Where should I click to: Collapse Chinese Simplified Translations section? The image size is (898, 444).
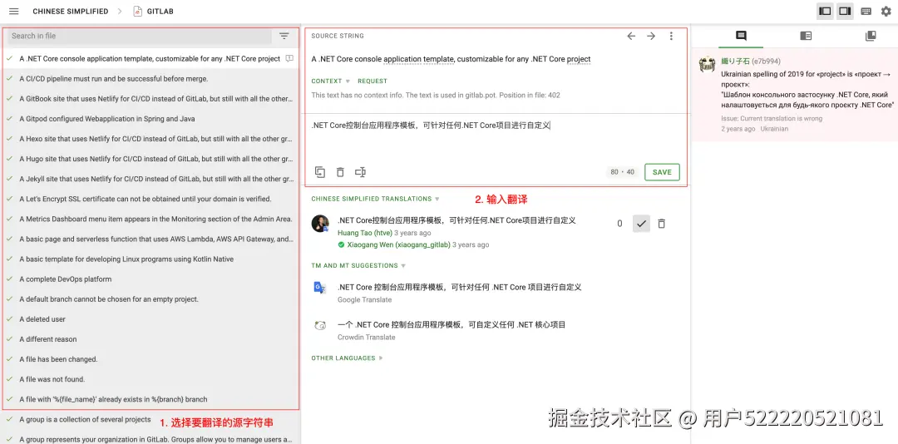pyautogui.click(x=375, y=199)
